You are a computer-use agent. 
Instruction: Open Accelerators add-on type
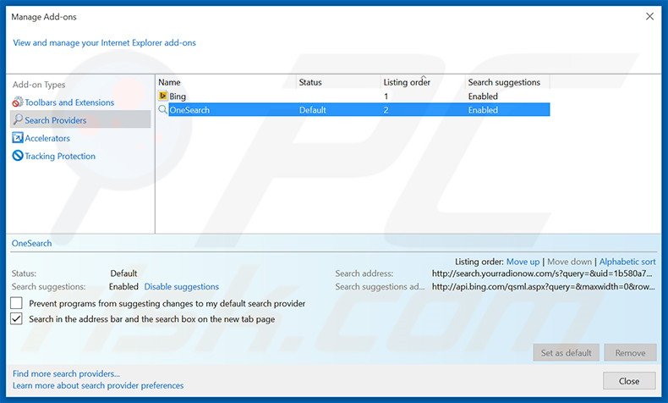[x=47, y=138]
